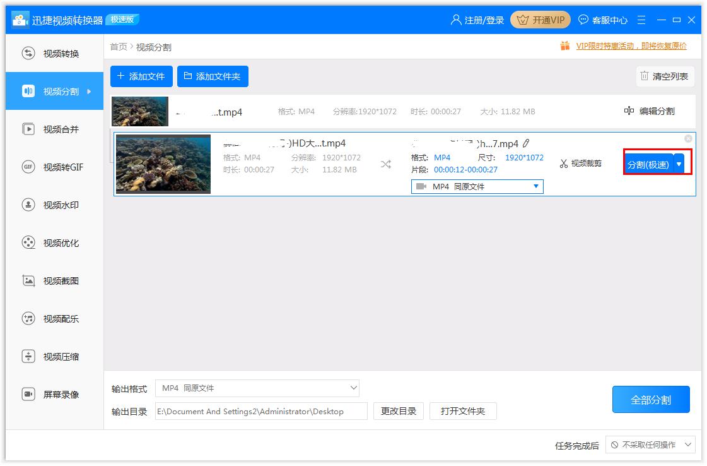Open the 不采取任何操作 task completion dropdown

[x=650, y=445]
